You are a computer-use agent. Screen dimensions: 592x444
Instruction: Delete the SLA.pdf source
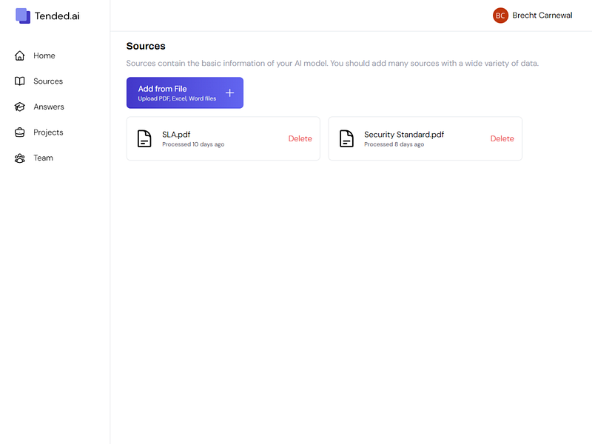pos(300,138)
